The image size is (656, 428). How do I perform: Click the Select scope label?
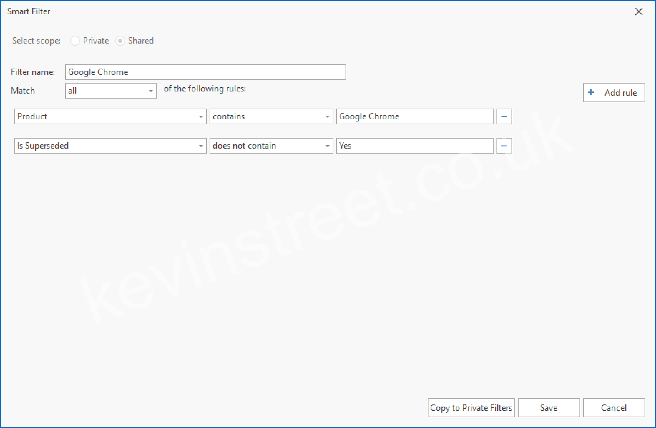click(x=36, y=41)
